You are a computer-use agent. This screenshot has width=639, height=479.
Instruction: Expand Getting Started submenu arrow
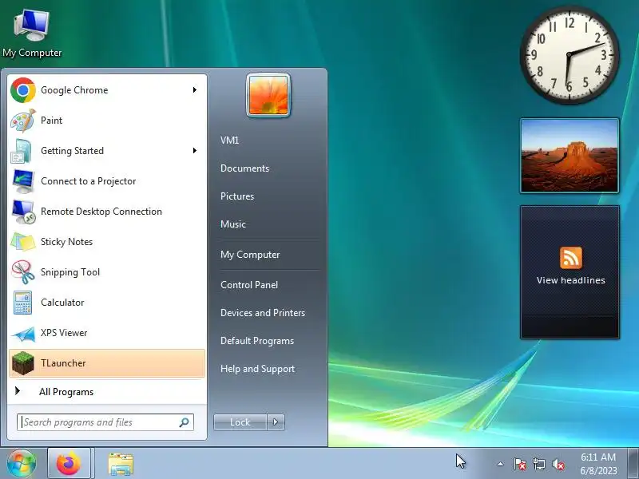coord(195,151)
